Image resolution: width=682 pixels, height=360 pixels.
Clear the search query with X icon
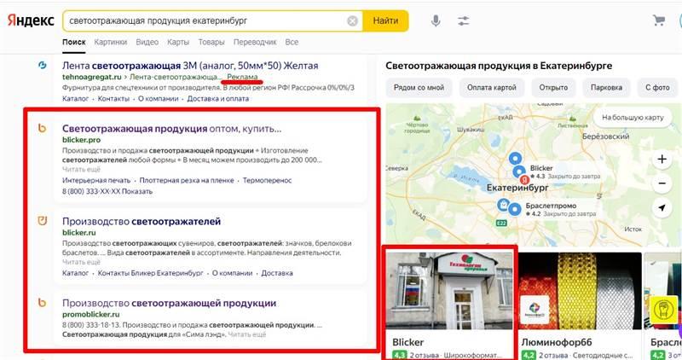(x=352, y=20)
